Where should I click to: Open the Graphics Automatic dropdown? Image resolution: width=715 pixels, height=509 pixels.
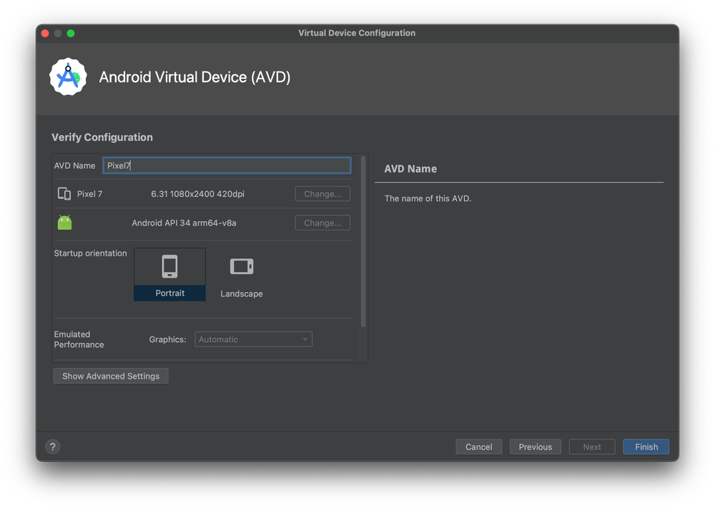[253, 339]
